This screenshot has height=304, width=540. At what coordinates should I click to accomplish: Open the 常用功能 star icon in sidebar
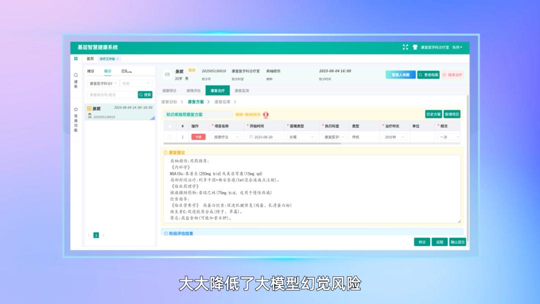(76, 109)
